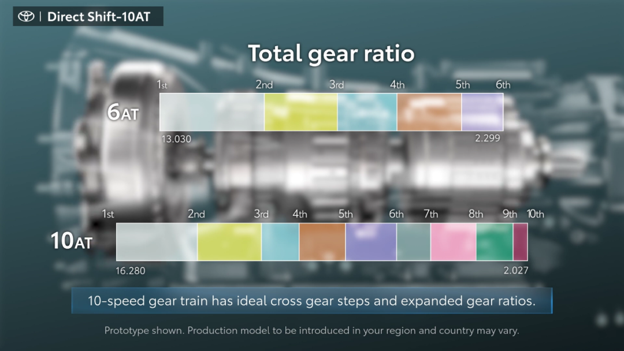Select the 10AT 6th gear gray-teal segment
Viewport: 624px width, 351px height.
(414, 242)
